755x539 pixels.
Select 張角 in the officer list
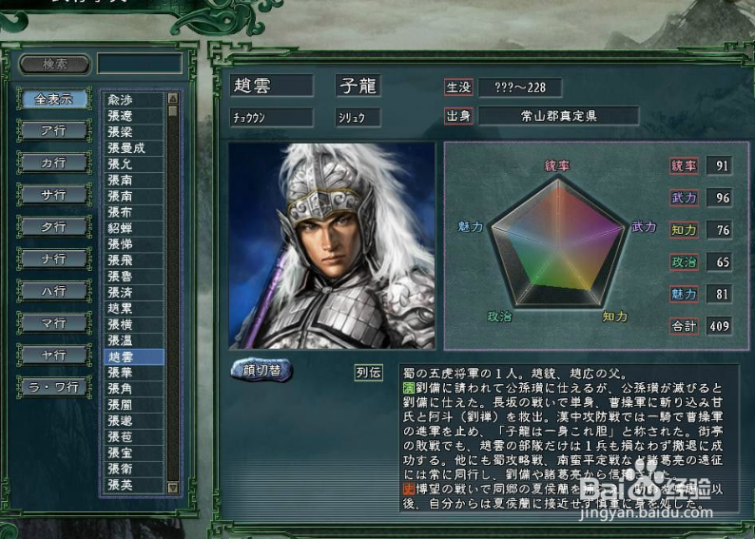tap(134, 389)
